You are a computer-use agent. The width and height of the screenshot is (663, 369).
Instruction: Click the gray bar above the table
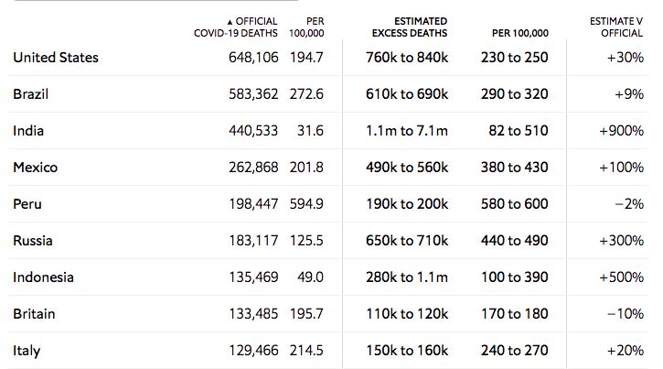click(x=156, y=0)
